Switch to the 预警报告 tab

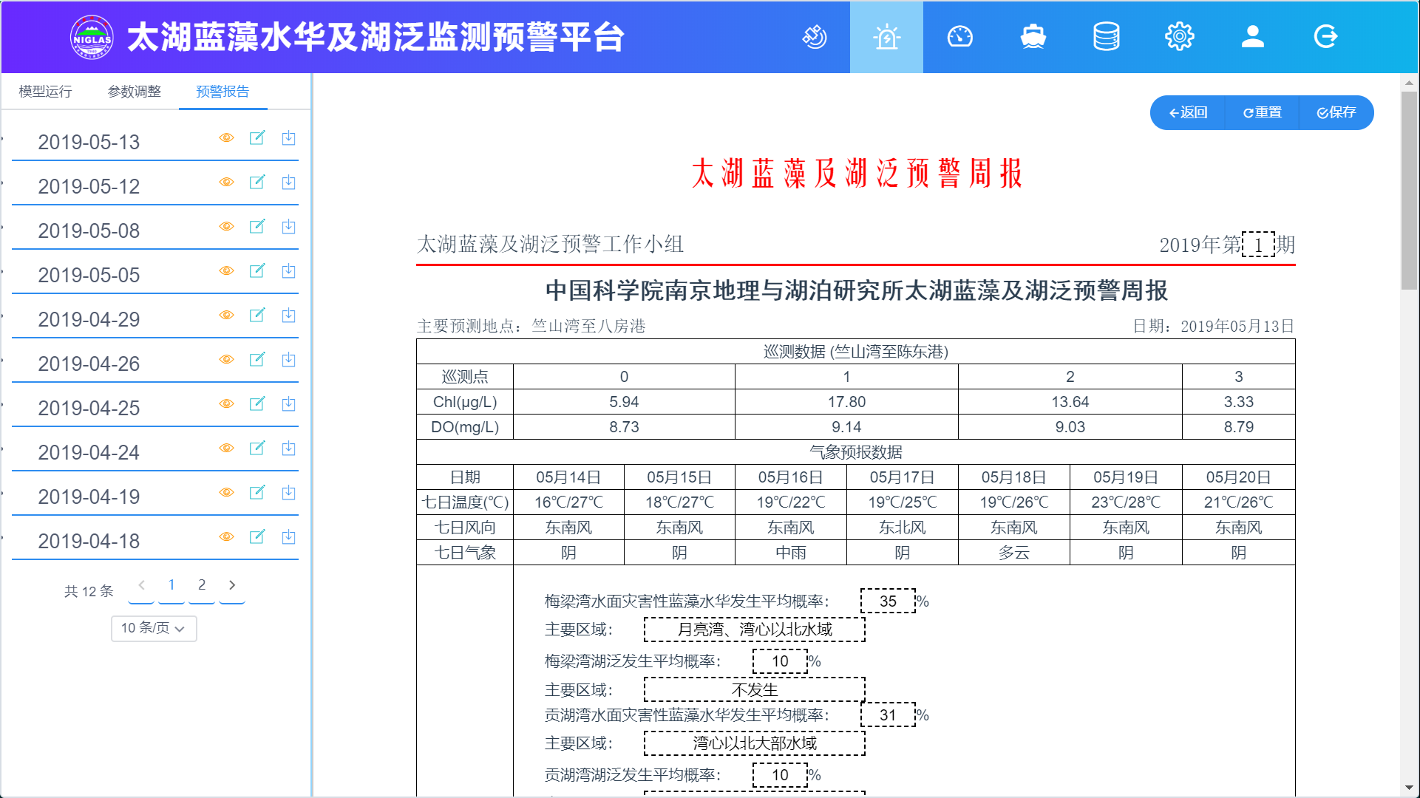222,92
